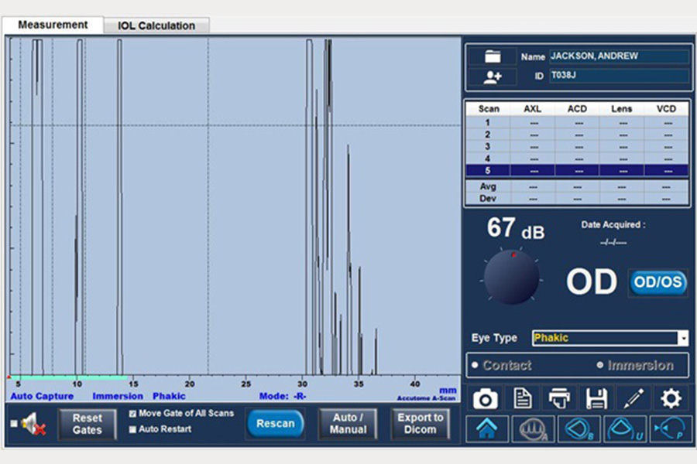This screenshot has width=697, height=464.
Task: Capture snapshot with the camera icon
Action: coord(486,398)
